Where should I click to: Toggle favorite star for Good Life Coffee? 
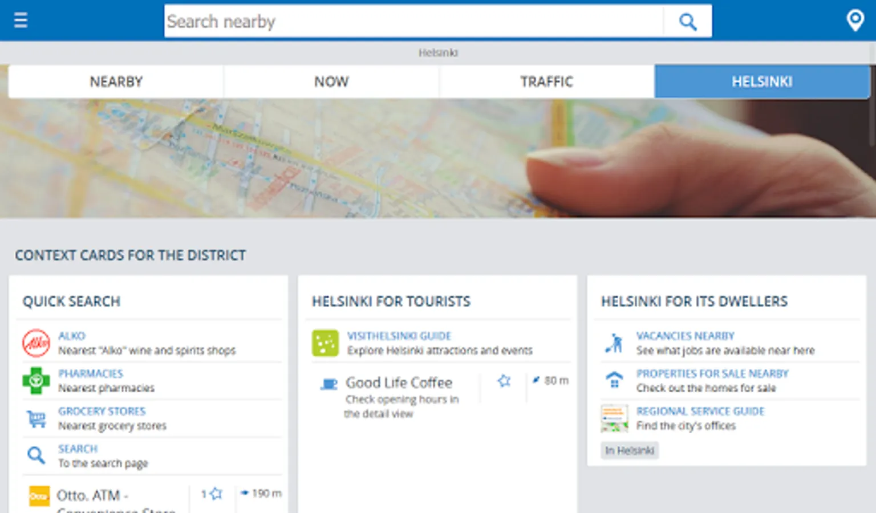coord(504,381)
